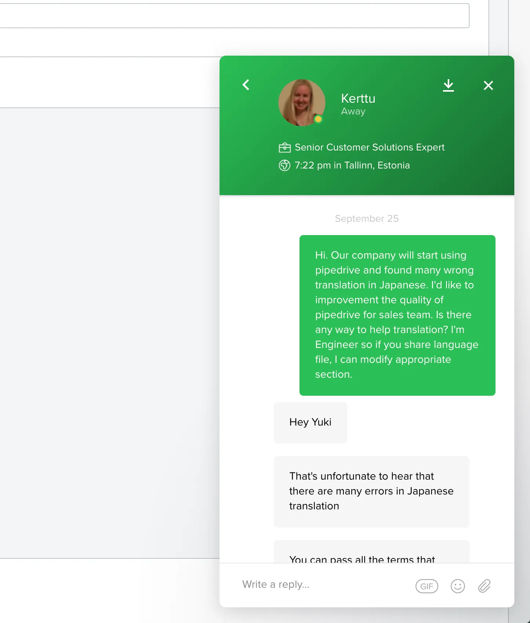
Task: Attach a file with the paperclip
Action: [485, 586]
